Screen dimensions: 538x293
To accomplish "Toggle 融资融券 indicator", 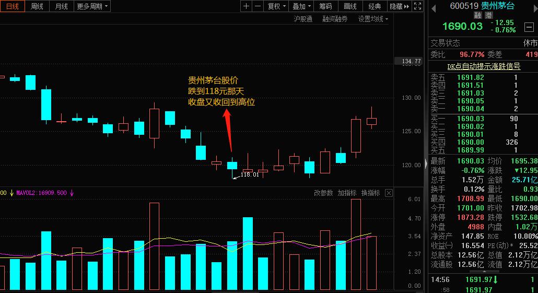I will 335,19.
